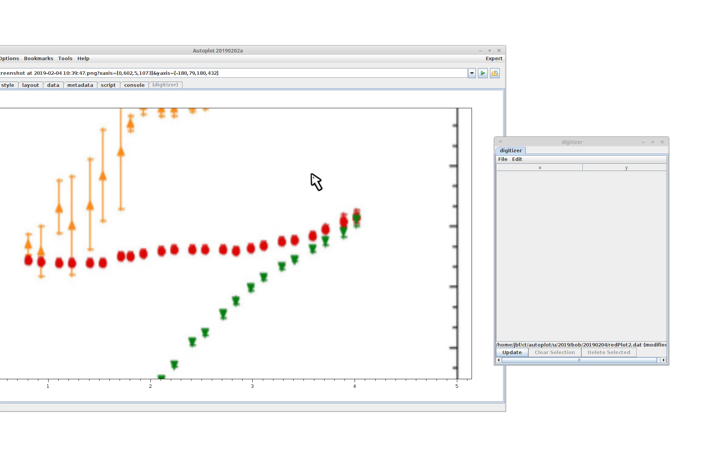This screenshot has height=451, width=722.
Task: Click the Clear Selection button
Action: point(555,353)
